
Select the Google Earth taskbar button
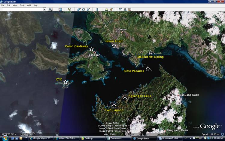pos(144,138)
